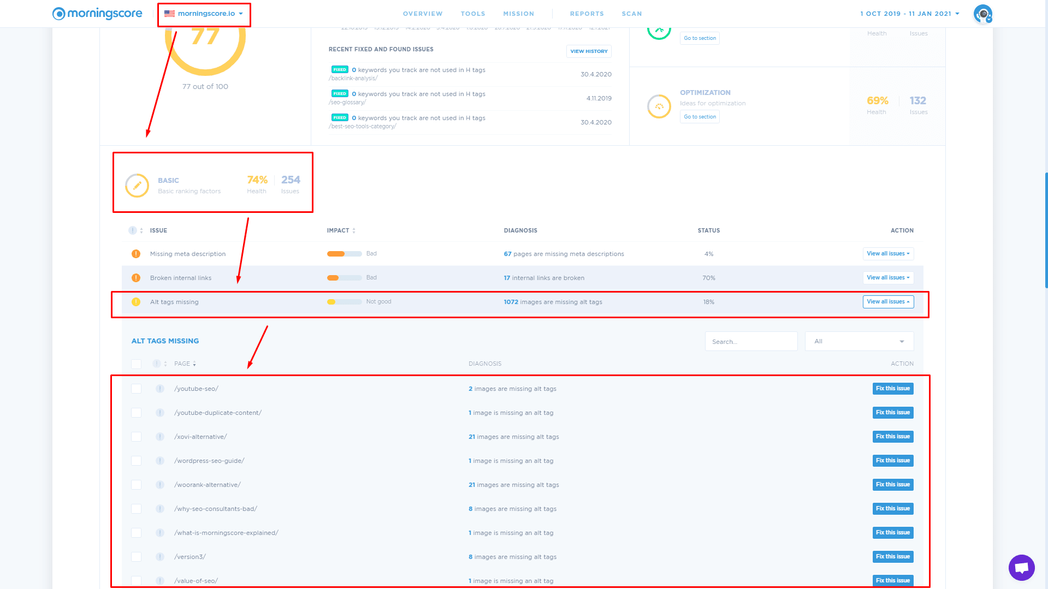Check the /wordpress-seo-guide/ row checkbox
The width and height of the screenshot is (1048, 589).
[137, 461]
